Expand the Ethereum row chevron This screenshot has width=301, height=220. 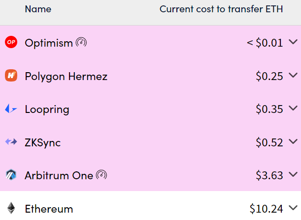coord(293,208)
